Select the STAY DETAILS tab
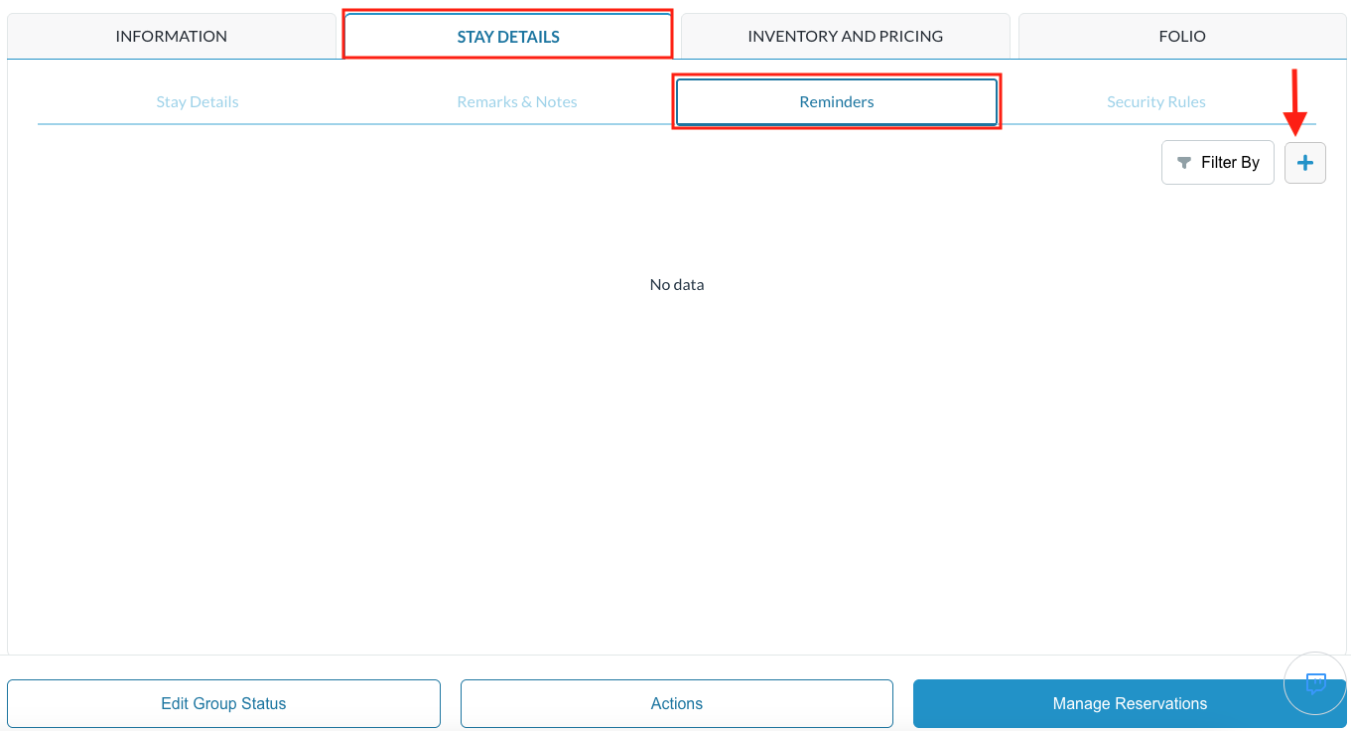Image resolution: width=1351 pixels, height=731 pixels. pyautogui.click(x=507, y=35)
